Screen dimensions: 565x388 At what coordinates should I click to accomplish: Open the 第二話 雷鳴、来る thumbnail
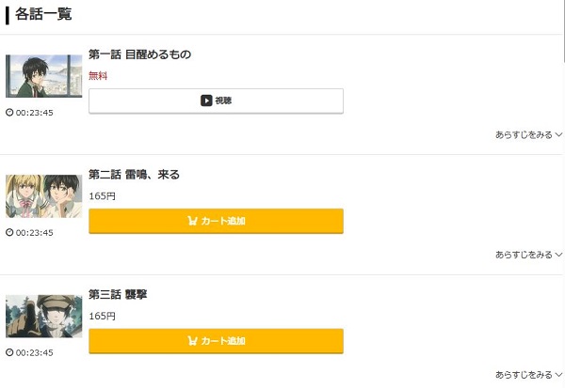pos(43,196)
